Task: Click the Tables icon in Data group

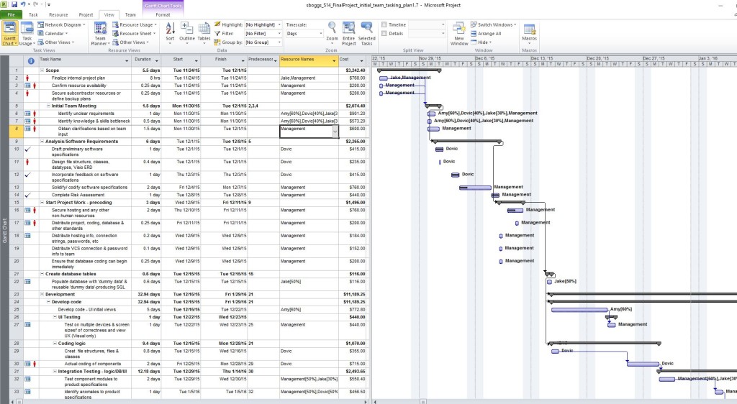Action: pyautogui.click(x=204, y=33)
